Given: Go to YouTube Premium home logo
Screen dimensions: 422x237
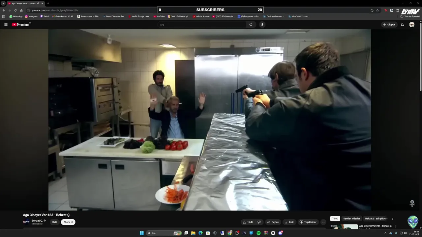Looking at the screenshot, I should tap(20, 25).
